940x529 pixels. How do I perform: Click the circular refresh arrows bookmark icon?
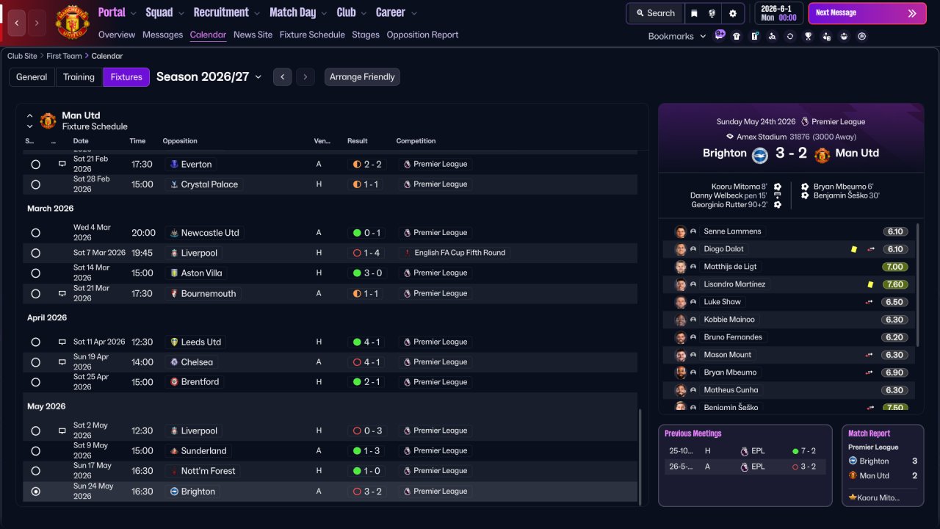tap(790, 36)
